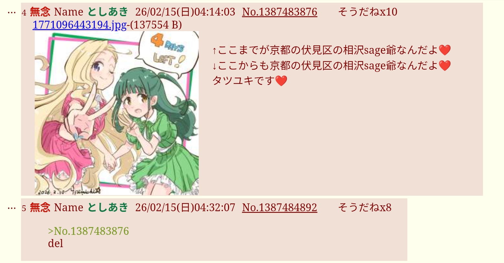
Task: Click the 無念 subject of post 5
Action: pos(40,207)
